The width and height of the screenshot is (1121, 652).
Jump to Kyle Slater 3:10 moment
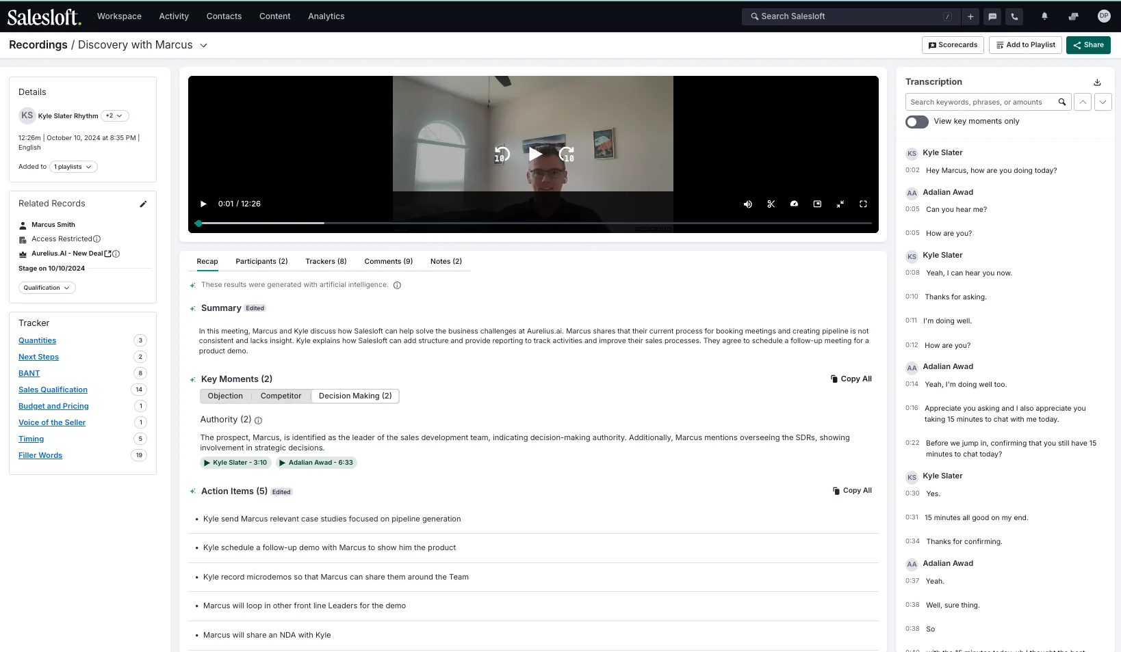pos(235,463)
